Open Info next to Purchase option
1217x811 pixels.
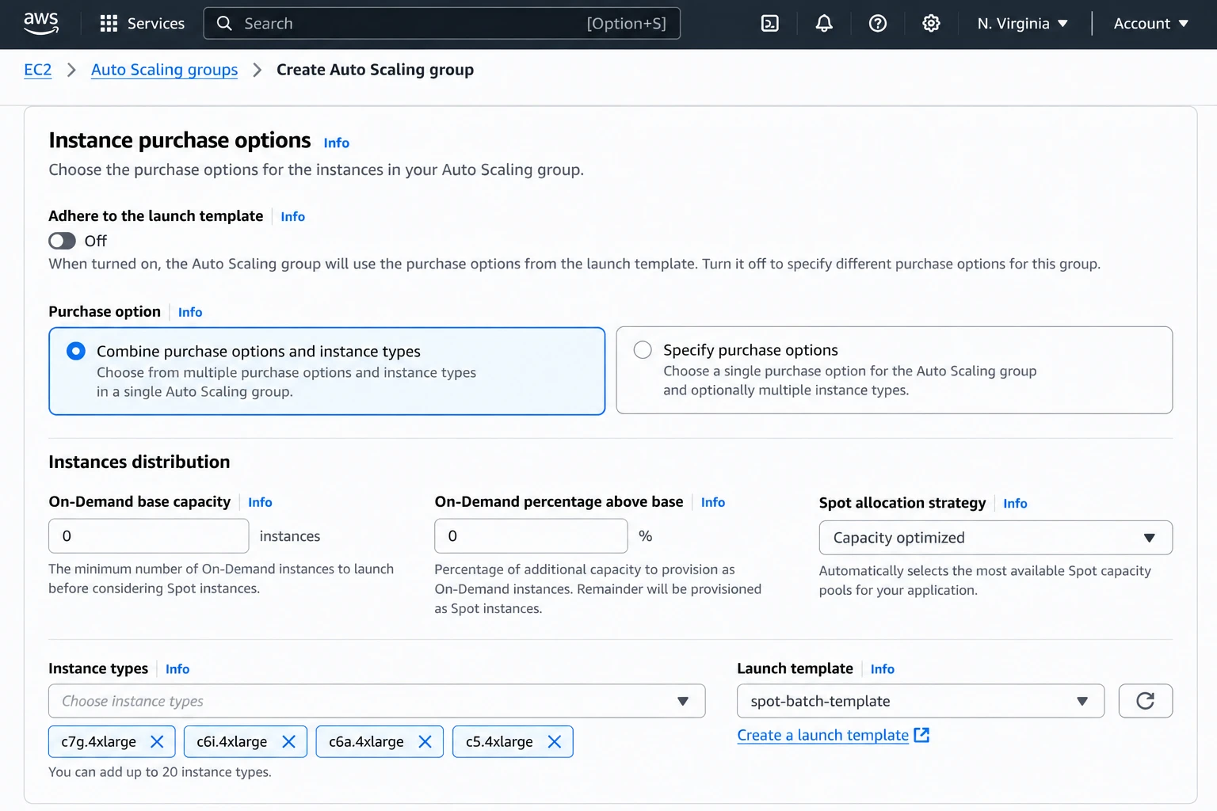pos(190,312)
